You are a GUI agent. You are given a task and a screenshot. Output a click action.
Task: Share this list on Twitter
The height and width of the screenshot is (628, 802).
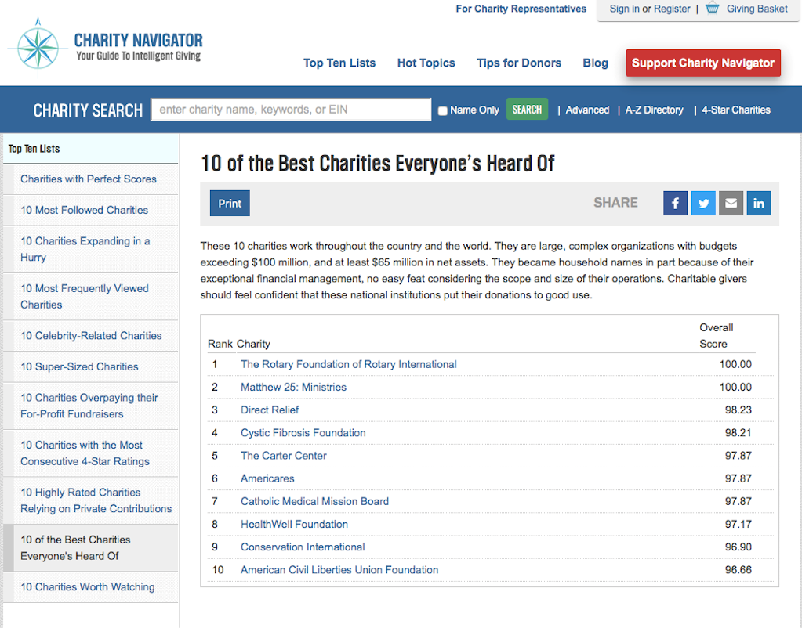pos(703,204)
